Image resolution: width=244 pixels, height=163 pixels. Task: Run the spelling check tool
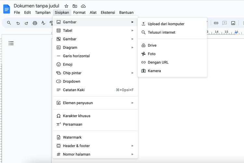point(43,23)
